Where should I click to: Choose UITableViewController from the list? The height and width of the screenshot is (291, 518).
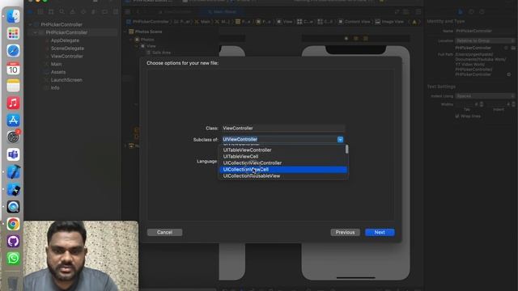pyautogui.click(x=283, y=150)
